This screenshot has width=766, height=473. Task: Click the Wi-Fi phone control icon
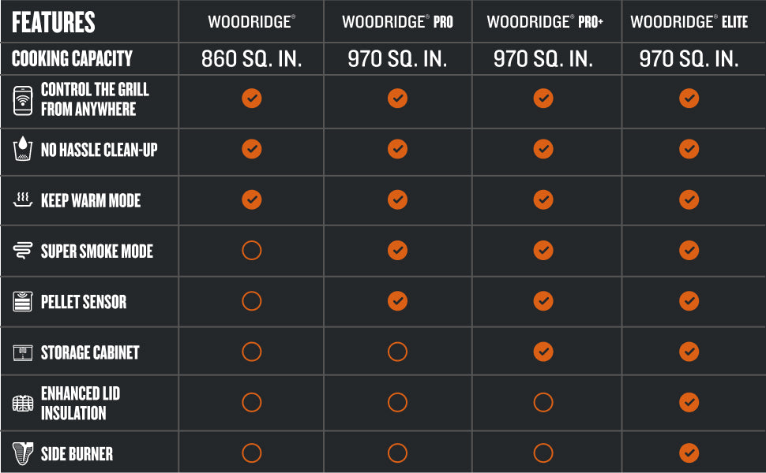(x=23, y=100)
